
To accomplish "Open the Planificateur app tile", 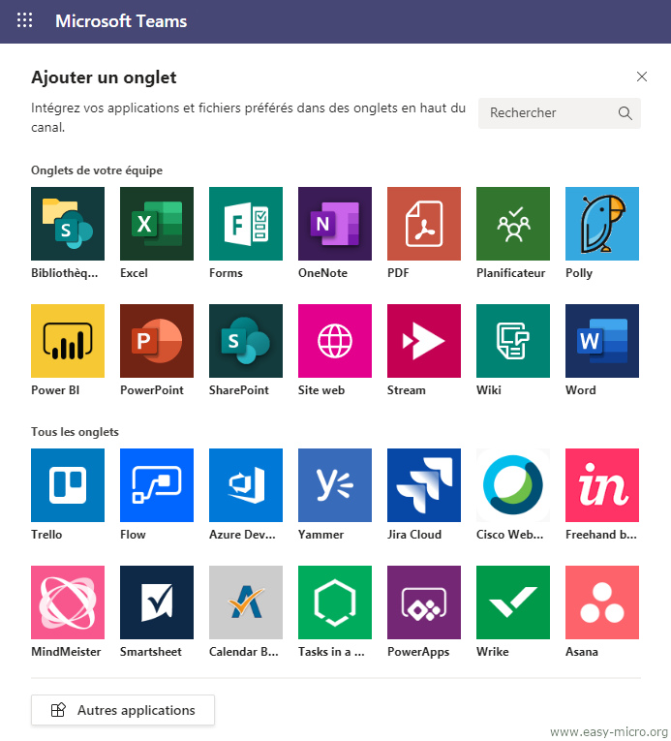I will pos(513,224).
